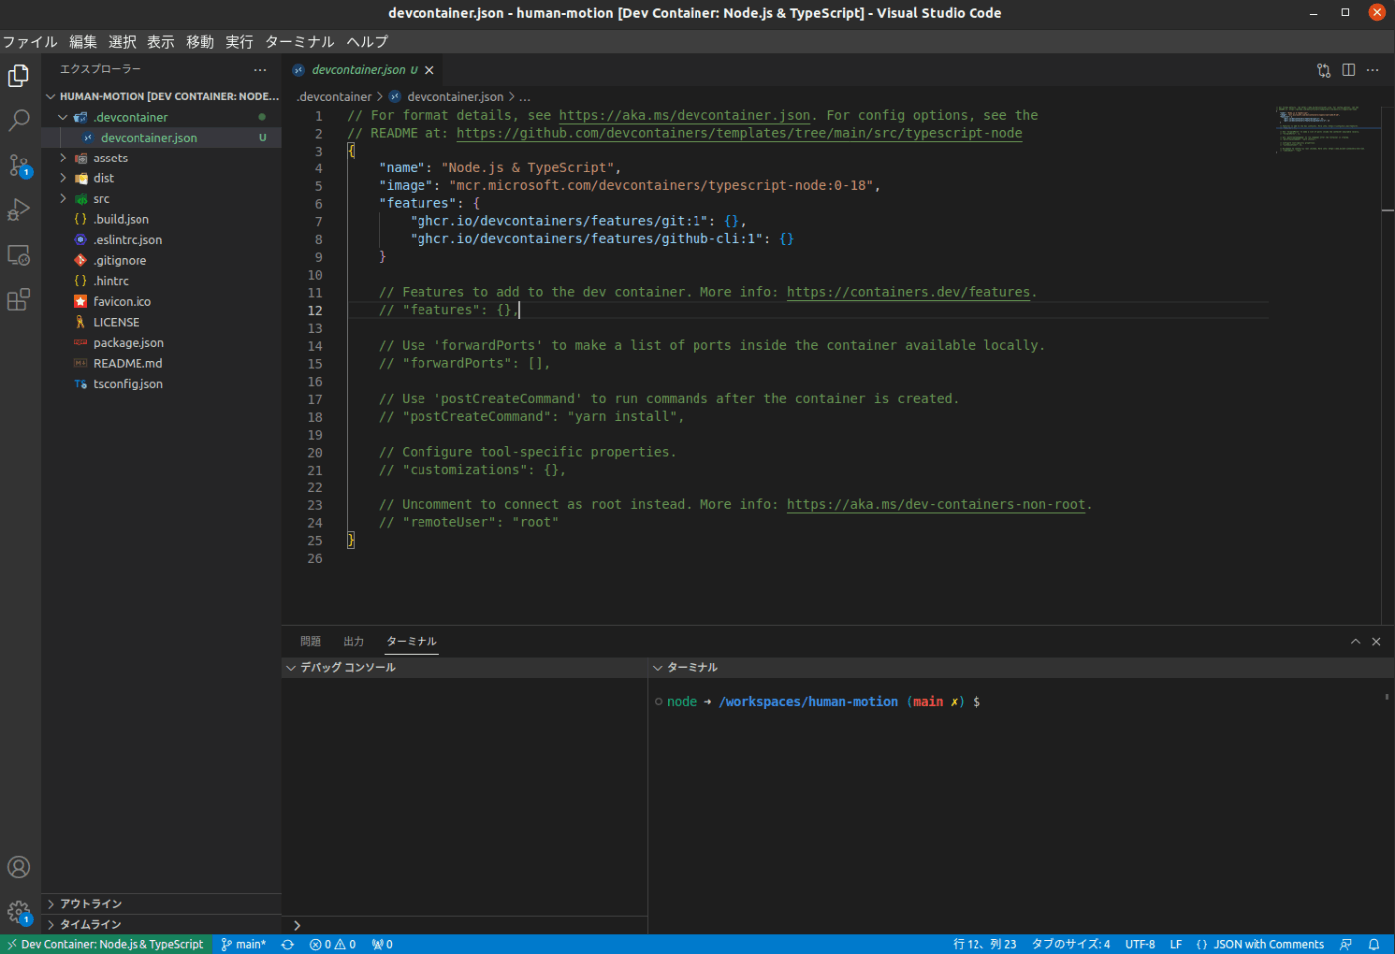Open .gitignore file in explorer
The width and height of the screenshot is (1395, 954).
tap(161, 261)
